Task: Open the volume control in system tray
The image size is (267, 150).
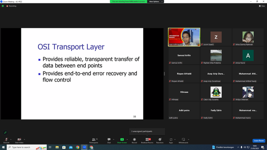Action: point(245,147)
